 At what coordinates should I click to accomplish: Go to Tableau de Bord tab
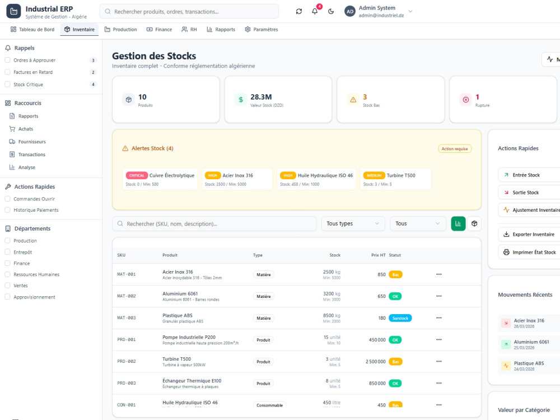point(32,29)
